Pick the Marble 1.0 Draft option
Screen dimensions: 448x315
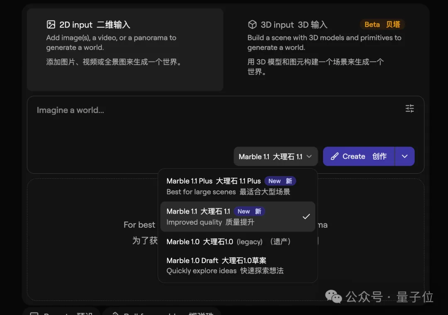tap(225, 266)
